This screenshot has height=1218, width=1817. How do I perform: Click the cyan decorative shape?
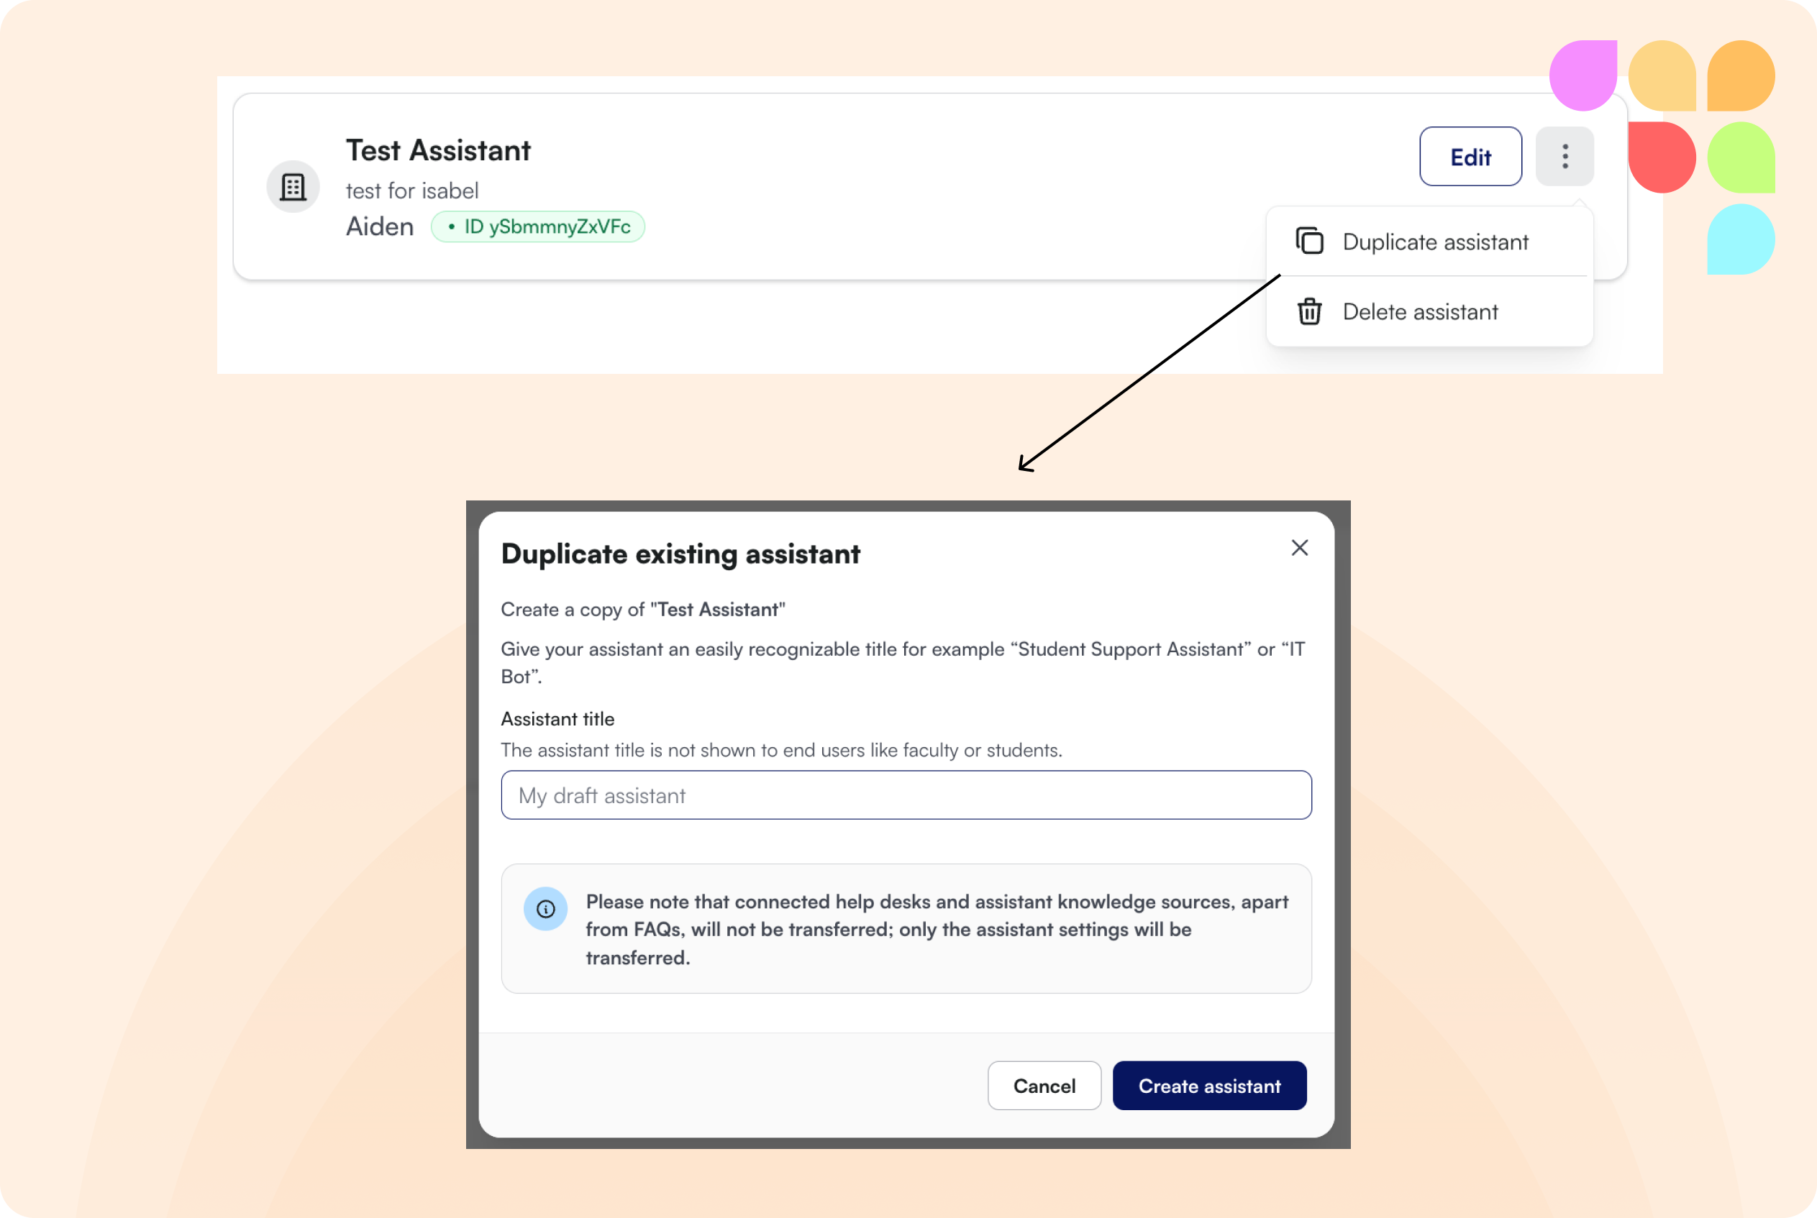[1741, 239]
